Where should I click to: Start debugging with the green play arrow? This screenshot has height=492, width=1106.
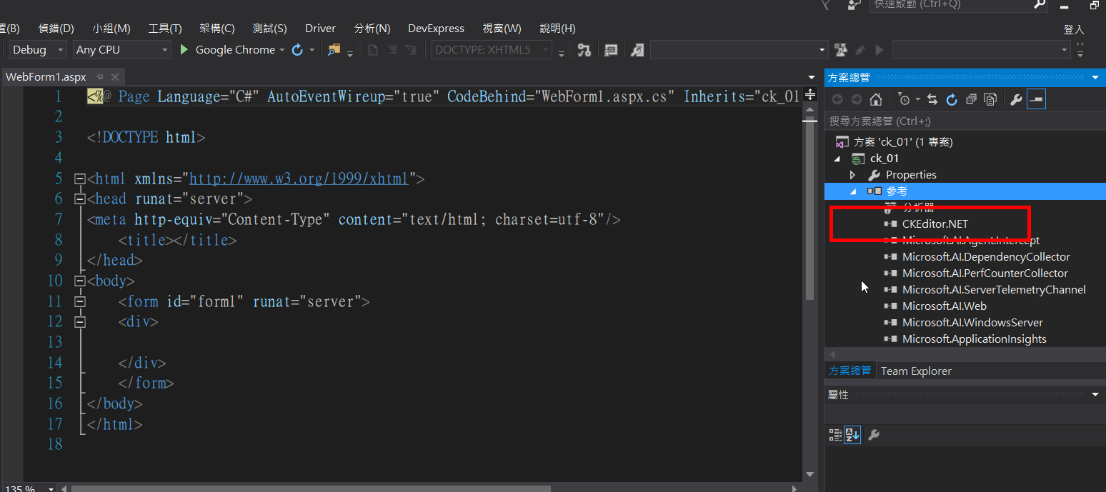tap(184, 50)
